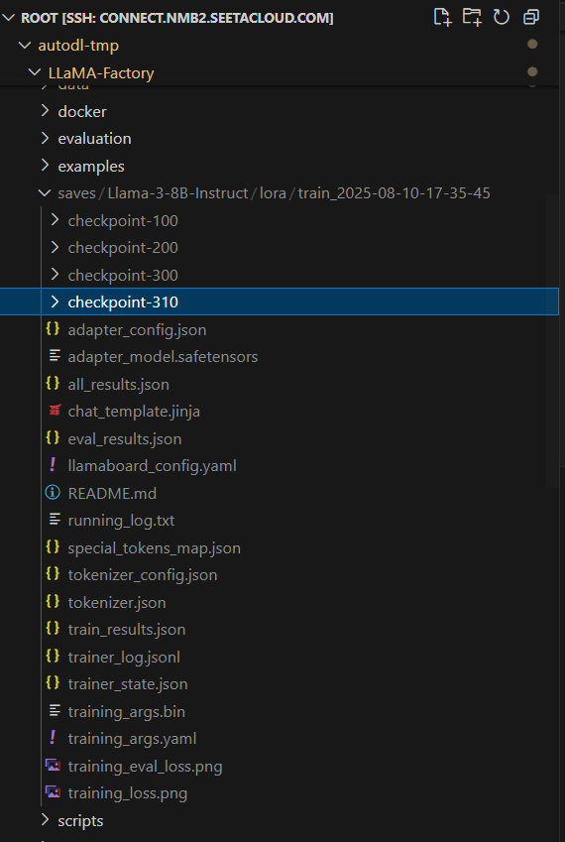The image size is (565, 842).
Task: Click JSON icon of trainer_log.jsonl
Action: (53, 657)
